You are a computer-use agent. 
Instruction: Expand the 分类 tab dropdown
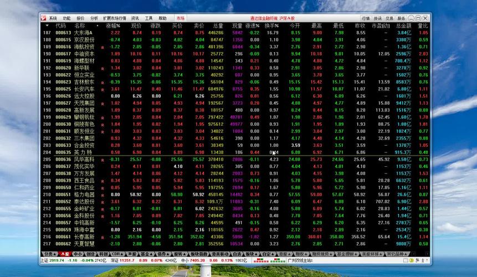pyautogui.click(x=54, y=254)
